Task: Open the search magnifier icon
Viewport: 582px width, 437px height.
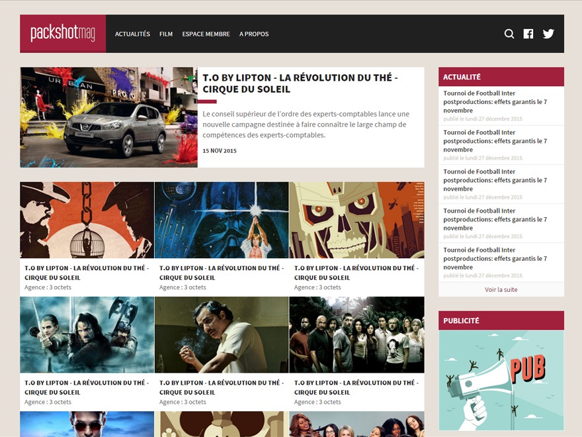Action: coord(509,34)
